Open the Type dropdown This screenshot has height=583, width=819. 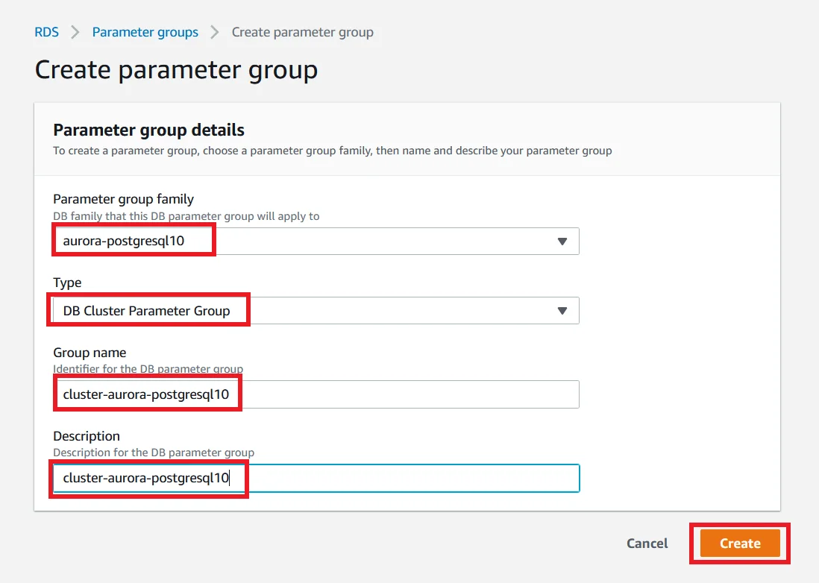pyautogui.click(x=316, y=311)
